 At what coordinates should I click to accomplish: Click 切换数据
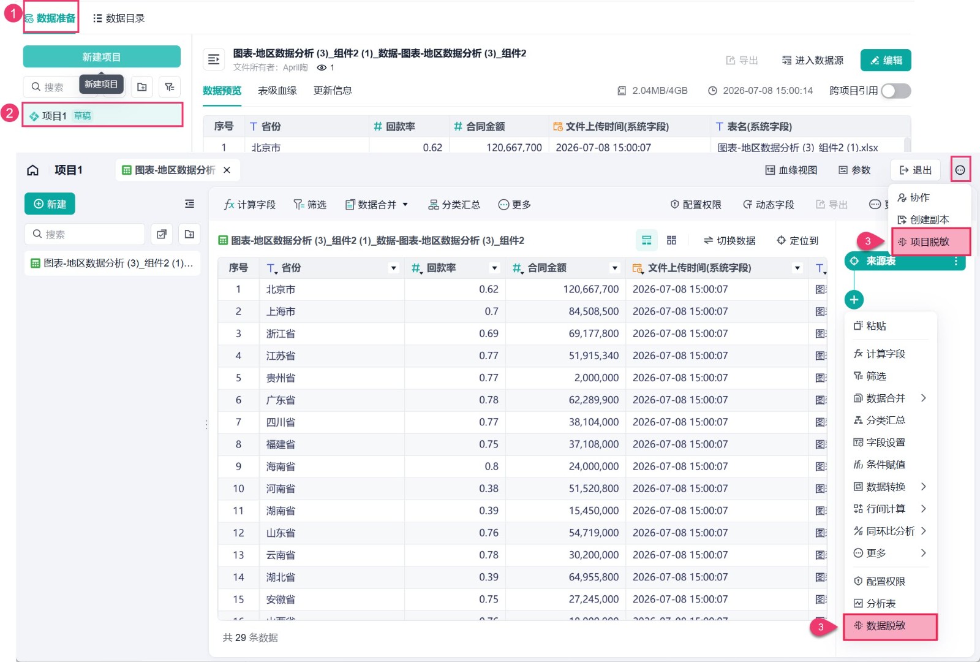click(x=729, y=241)
